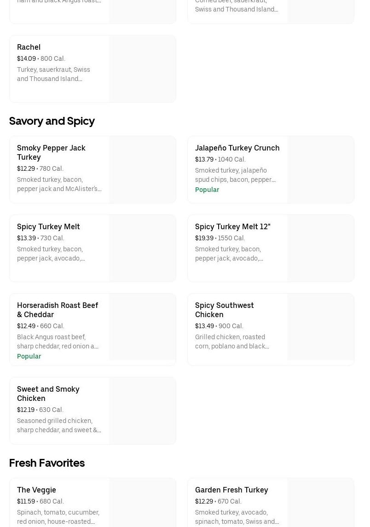Click the Smoky Pepper Jack Turkey description

click(59, 184)
